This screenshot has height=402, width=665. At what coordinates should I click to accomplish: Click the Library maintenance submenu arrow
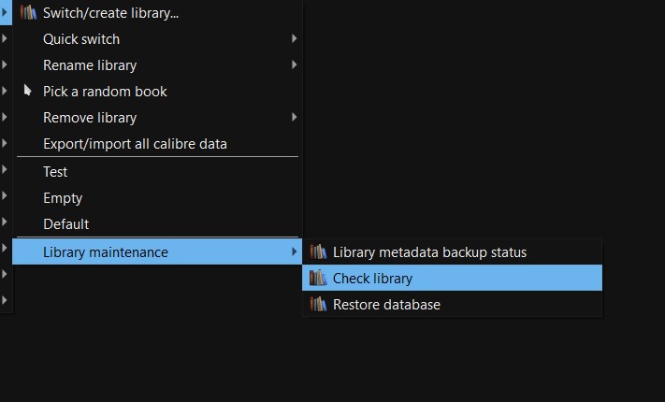click(x=294, y=252)
